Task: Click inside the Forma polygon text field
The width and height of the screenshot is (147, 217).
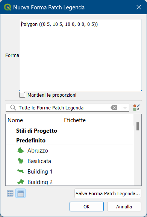Action: (x=80, y=55)
